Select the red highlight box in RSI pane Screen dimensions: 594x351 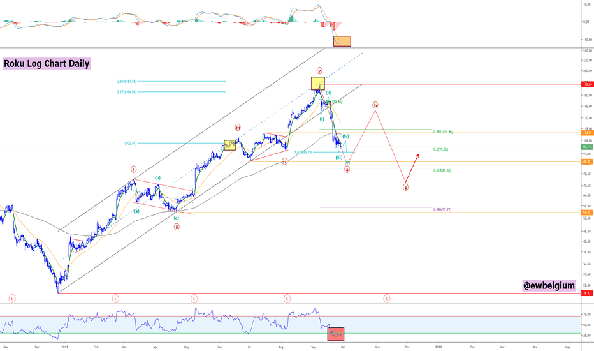tap(336, 334)
